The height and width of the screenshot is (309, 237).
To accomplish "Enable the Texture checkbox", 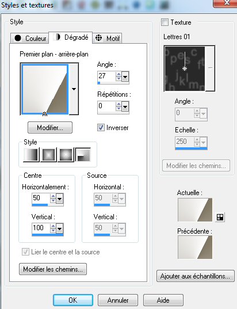I will [165, 22].
